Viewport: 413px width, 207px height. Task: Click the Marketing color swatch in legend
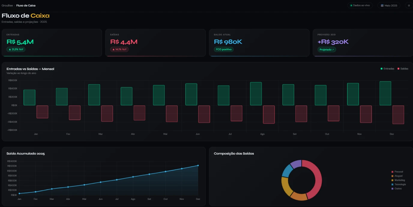[392, 180]
